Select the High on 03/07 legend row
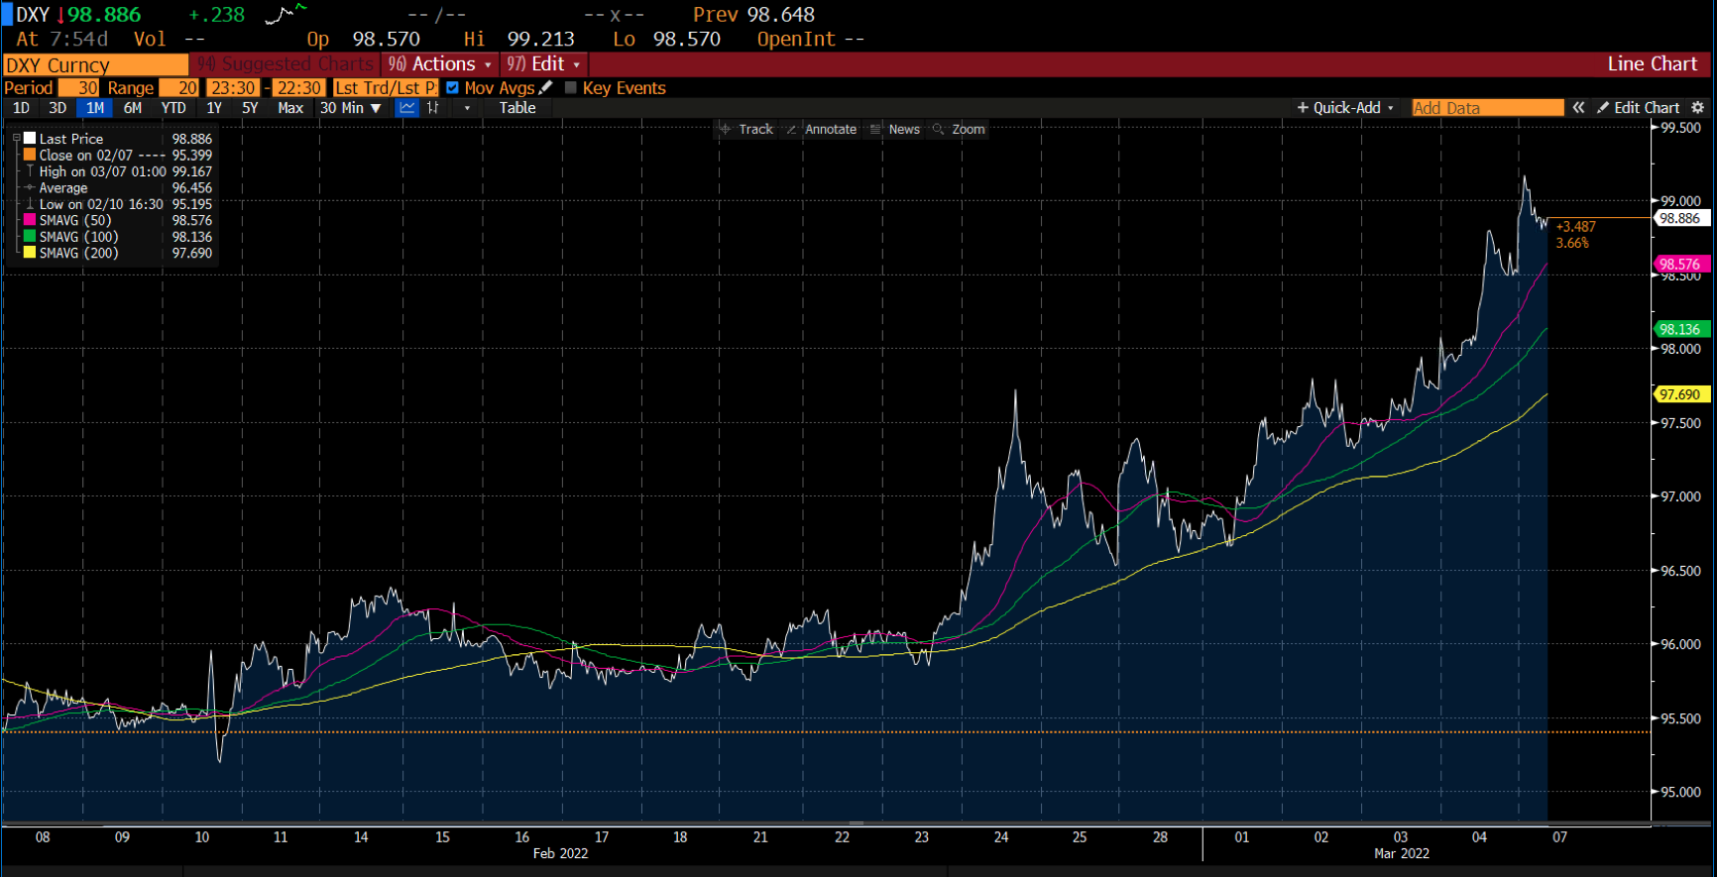 pos(117,171)
